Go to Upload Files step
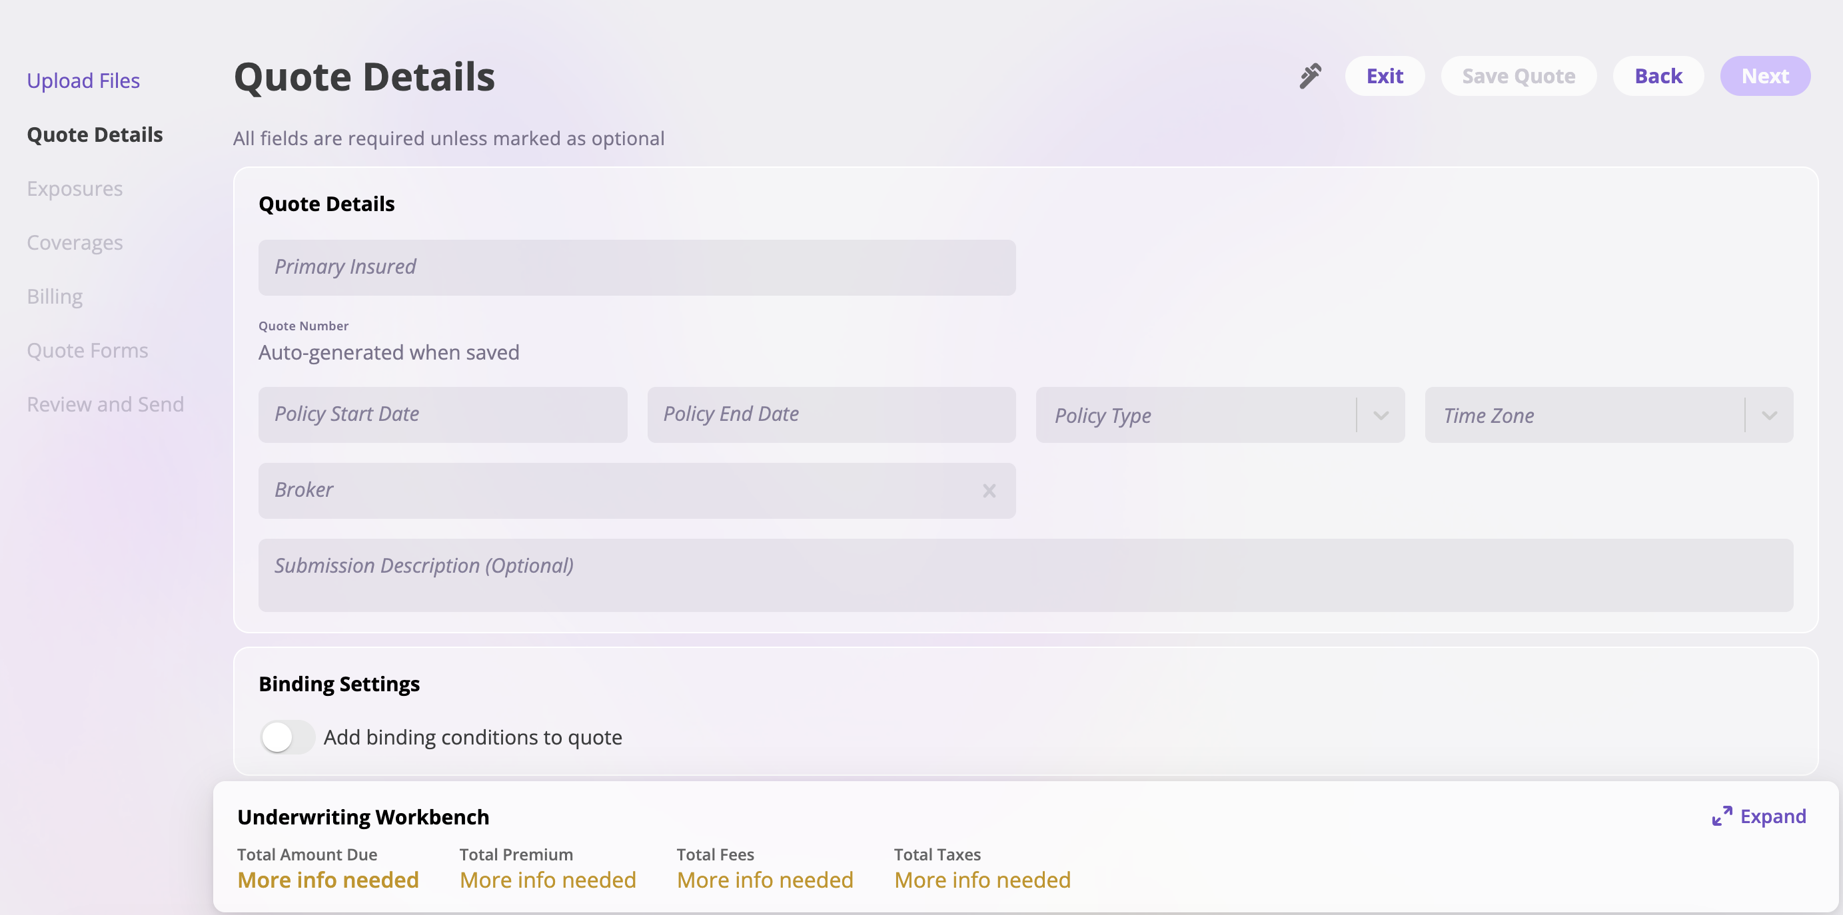The height and width of the screenshot is (915, 1843). click(x=83, y=81)
